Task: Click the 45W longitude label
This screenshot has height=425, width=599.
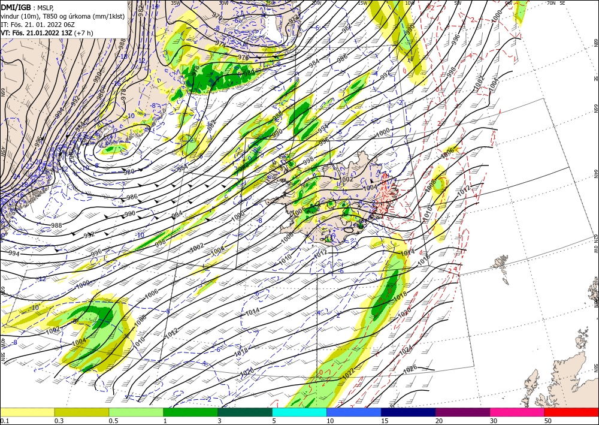Action: click(x=2, y=152)
